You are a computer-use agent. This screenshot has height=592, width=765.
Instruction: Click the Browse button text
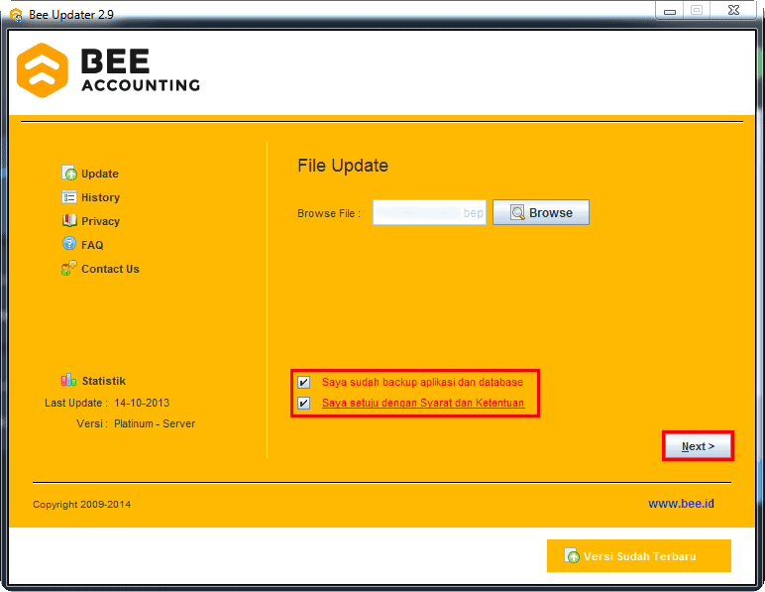click(551, 213)
